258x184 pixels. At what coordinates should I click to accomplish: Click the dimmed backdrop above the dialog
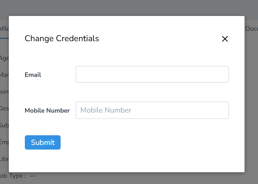click(x=126, y=8)
